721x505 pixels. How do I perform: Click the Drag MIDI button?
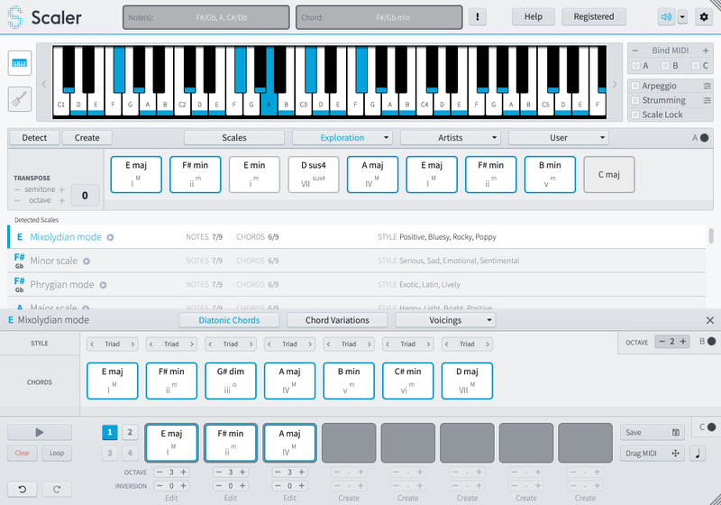652,454
